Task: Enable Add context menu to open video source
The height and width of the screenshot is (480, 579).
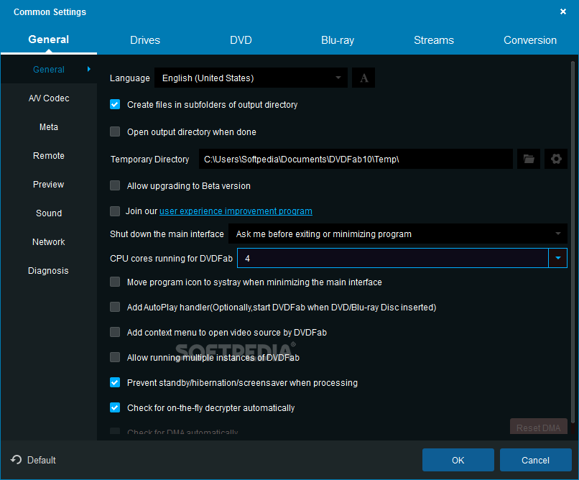Action: (115, 332)
